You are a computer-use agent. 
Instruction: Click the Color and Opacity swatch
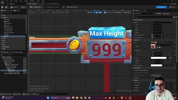(156, 65)
